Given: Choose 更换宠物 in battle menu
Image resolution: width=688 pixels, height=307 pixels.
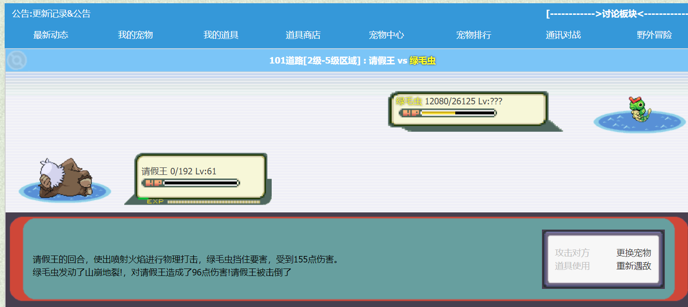Looking at the screenshot, I should click(634, 253).
